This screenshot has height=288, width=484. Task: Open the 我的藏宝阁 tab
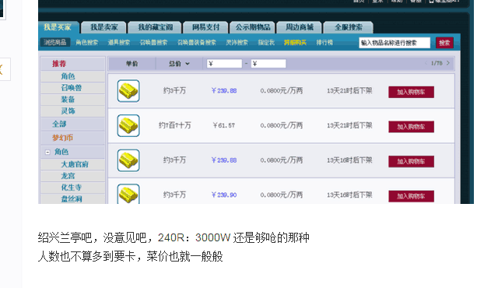(156, 27)
